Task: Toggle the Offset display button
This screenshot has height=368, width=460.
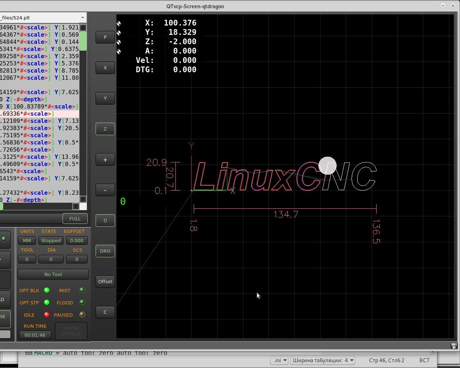Action: pyautogui.click(x=105, y=281)
